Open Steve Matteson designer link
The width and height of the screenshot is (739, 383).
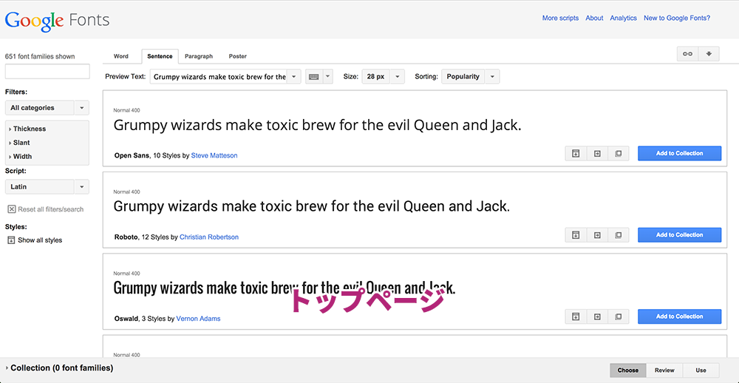coord(214,155)
